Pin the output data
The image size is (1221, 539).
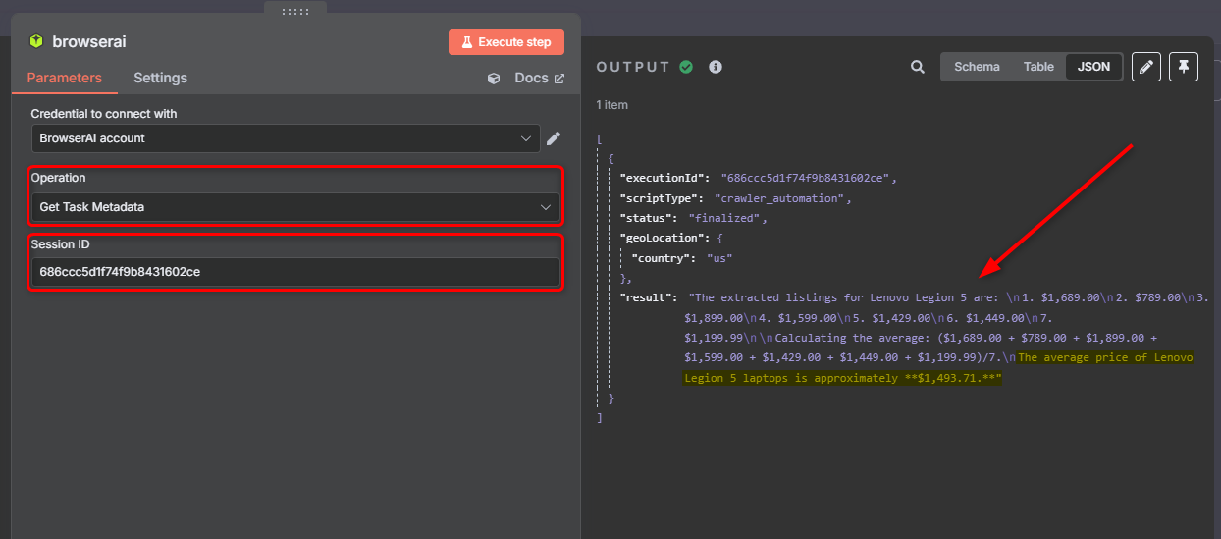click(x=1184, y=67)
